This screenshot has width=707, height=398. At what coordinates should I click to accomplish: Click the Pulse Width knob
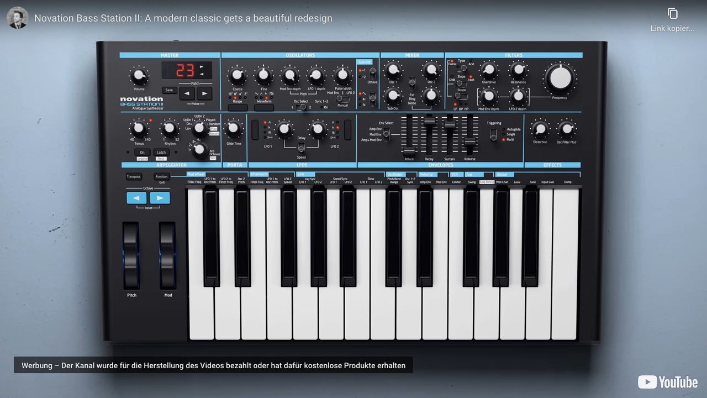[x=343, y=75]
